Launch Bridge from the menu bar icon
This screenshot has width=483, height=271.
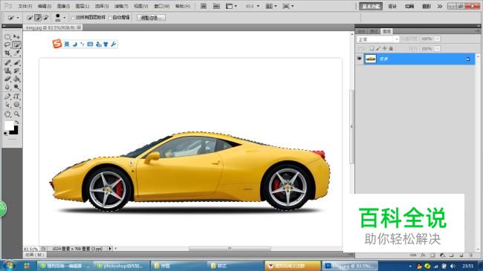204,6
